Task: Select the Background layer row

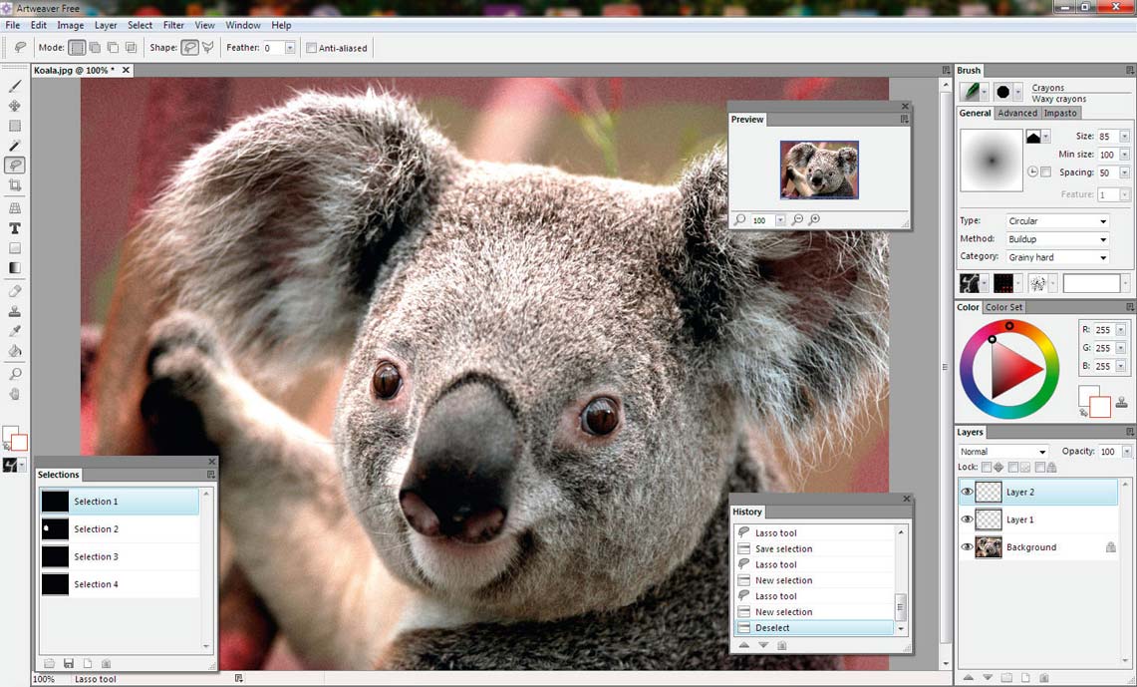Action: click(1038, 547)
